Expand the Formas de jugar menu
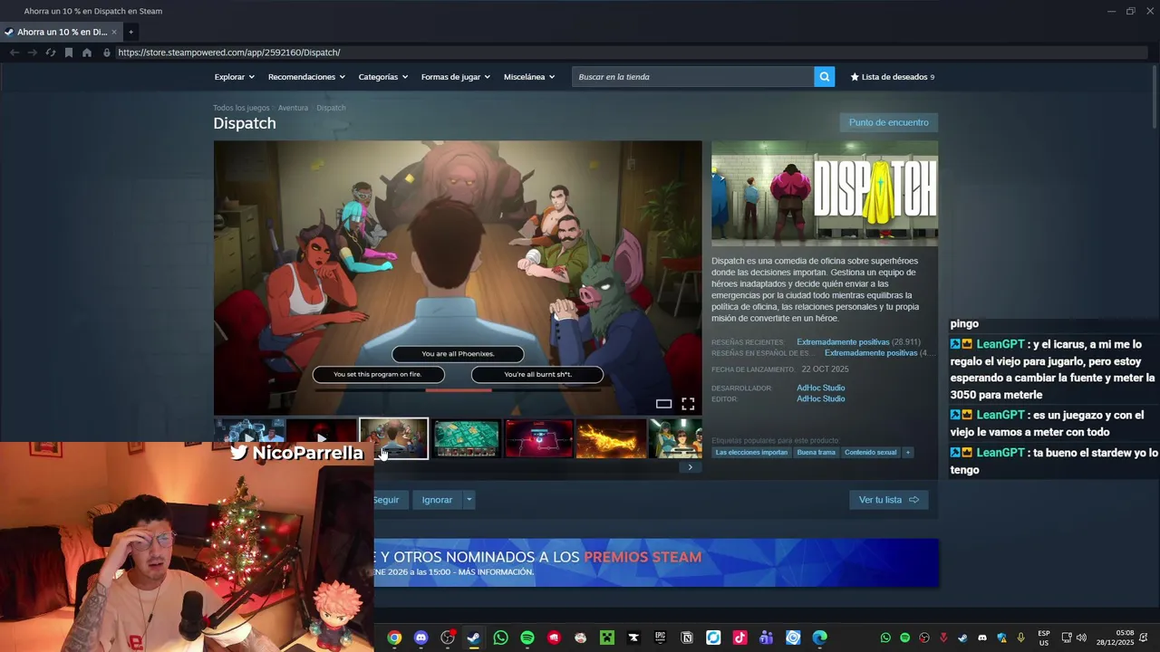1160x652 pixels. pos(456,77)
